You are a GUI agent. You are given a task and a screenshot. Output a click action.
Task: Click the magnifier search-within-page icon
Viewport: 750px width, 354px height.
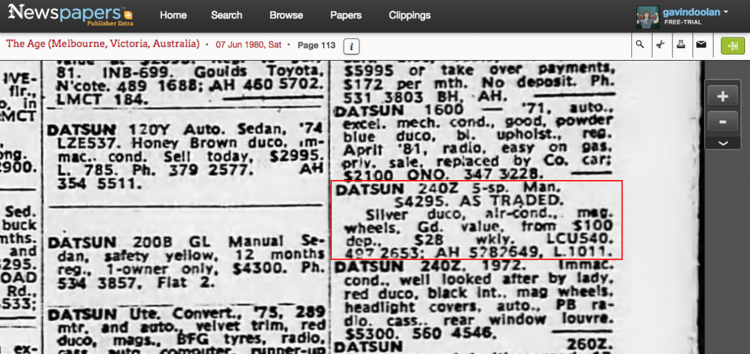click(640, 45)
